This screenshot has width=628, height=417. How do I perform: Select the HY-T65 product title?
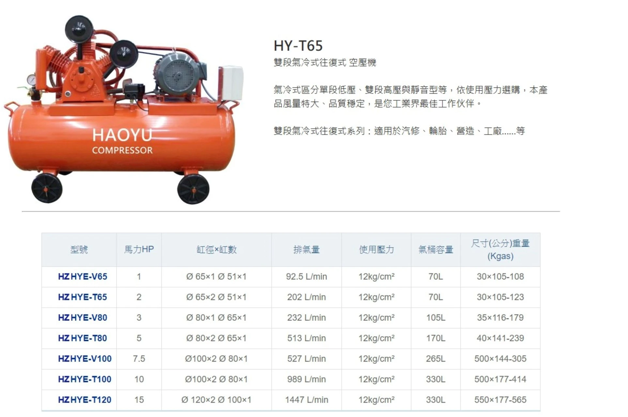pyautogui.click(x=298, y=46)
